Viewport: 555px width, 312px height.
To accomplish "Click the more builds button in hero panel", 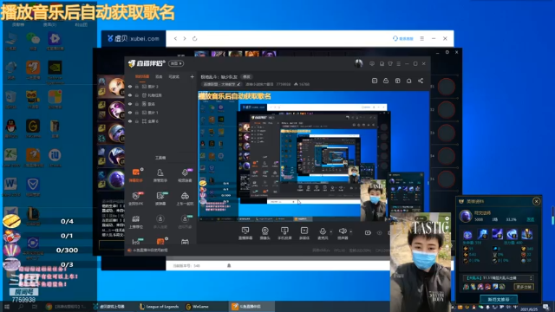I will tap(524, 287).
